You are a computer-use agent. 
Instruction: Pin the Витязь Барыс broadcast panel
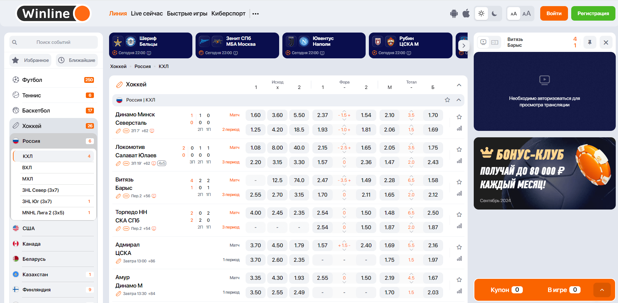[x=590, y=42]
